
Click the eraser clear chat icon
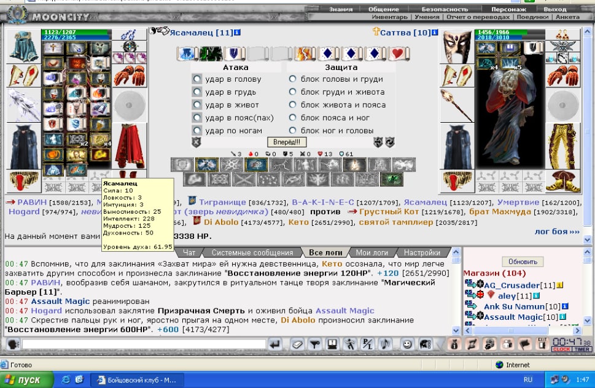[x=297, y=344]
